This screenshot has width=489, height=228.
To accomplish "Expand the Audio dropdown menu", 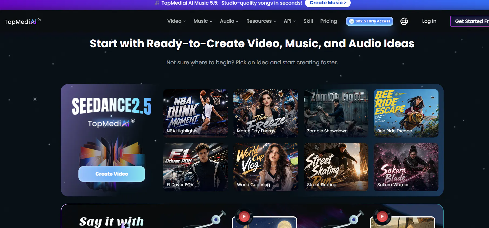I will (229, 21).
